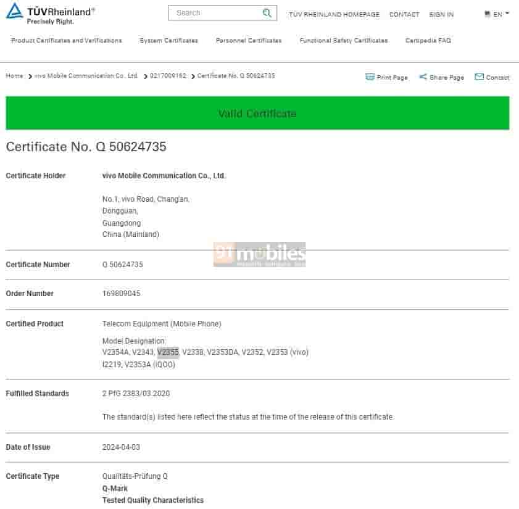519x509 pixels.
Task: Click the Search input field
Action: pyautogui.click(x=216, y=13)
